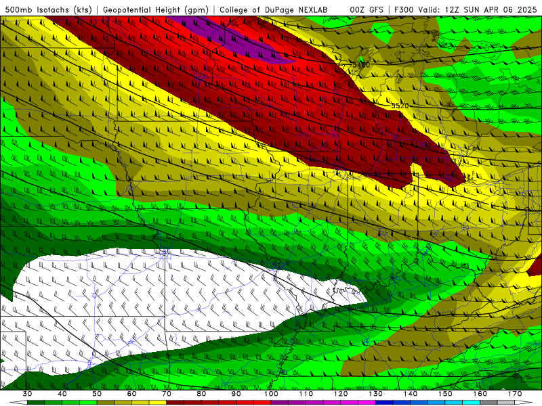Click the 120 value on color scale
The height and width of the screenshot is (406, 542).
(x=341, y=394)
